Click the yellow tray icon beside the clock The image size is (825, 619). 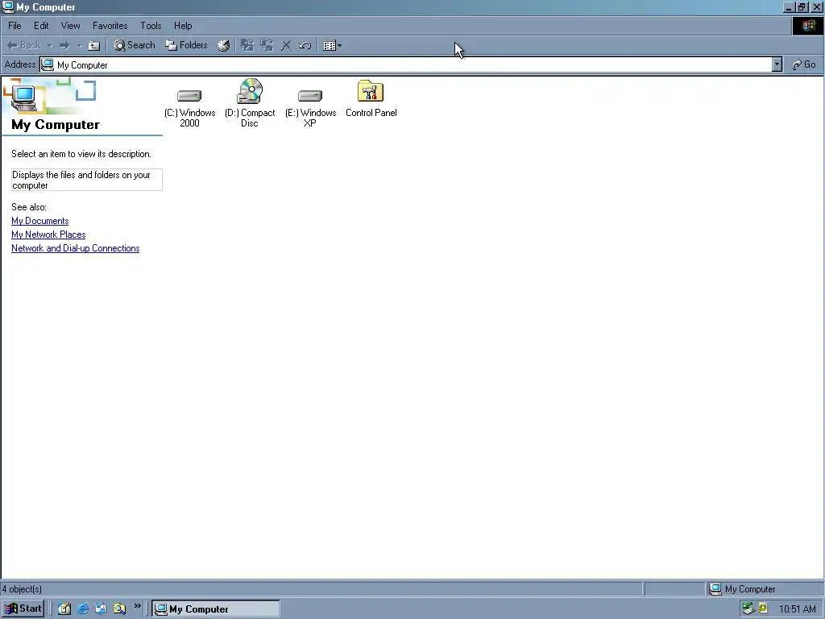[x=763, y=609]
